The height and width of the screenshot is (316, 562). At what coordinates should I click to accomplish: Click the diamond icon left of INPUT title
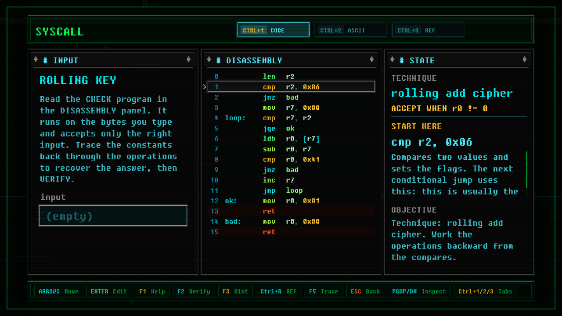(x=36, y=60)
